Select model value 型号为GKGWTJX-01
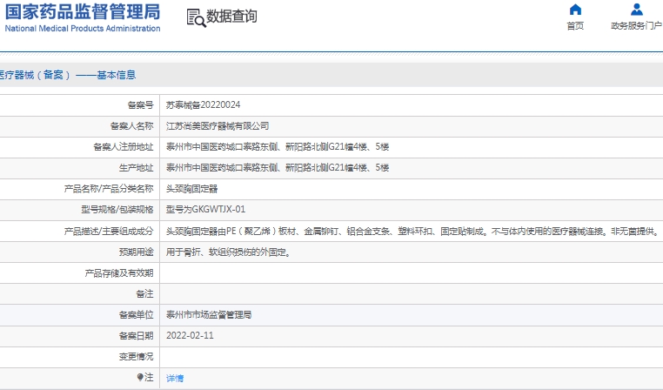663x390 pixels. 205,210
